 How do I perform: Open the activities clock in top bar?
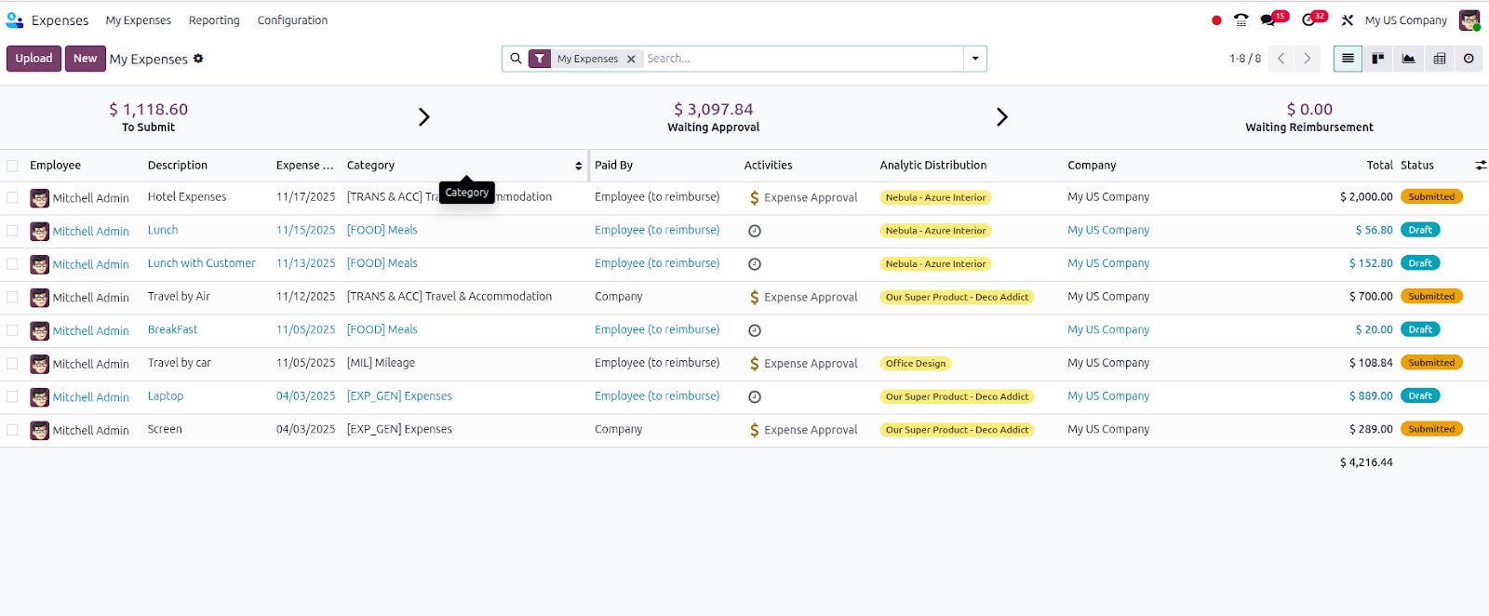point(1309,20)
